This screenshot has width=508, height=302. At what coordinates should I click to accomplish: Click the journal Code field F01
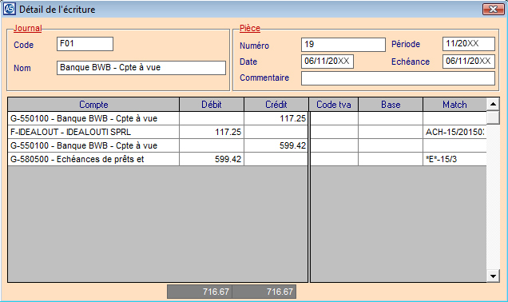(x=85, y=44)
